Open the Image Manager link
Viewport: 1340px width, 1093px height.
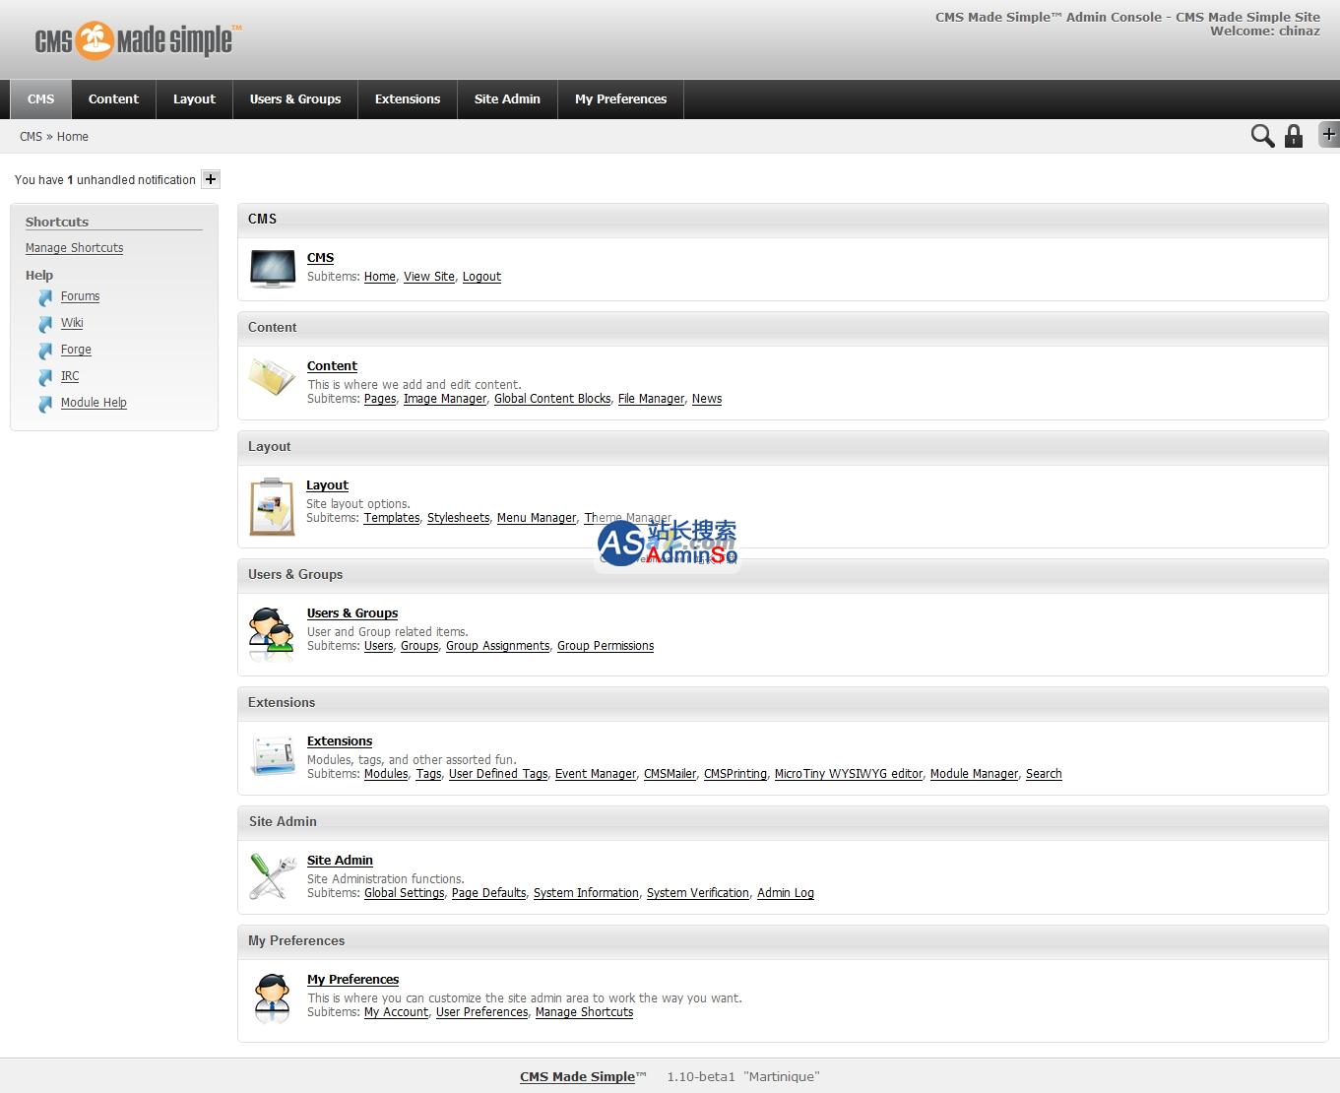point(445,399)
